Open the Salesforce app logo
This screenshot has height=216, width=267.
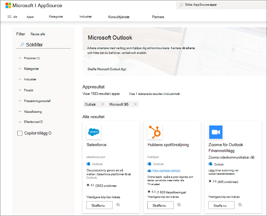click(94, 132)
